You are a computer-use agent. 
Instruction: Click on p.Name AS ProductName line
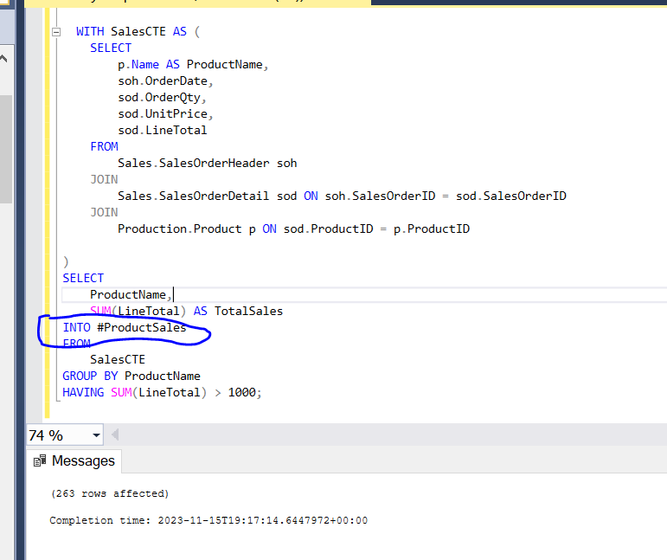point(193,64)
